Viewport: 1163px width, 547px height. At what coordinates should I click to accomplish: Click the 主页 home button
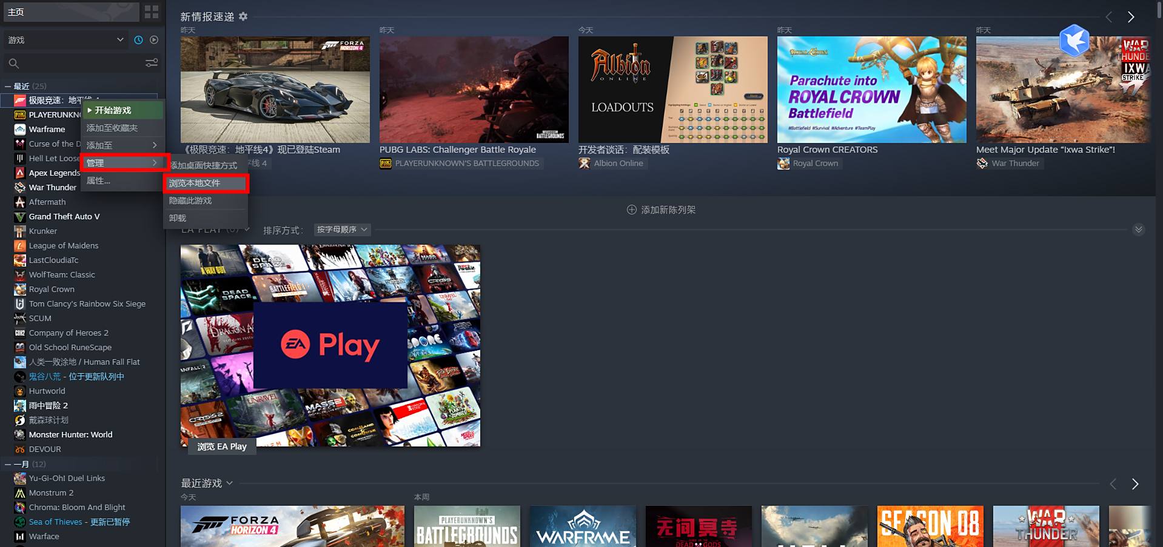point(71,12)
